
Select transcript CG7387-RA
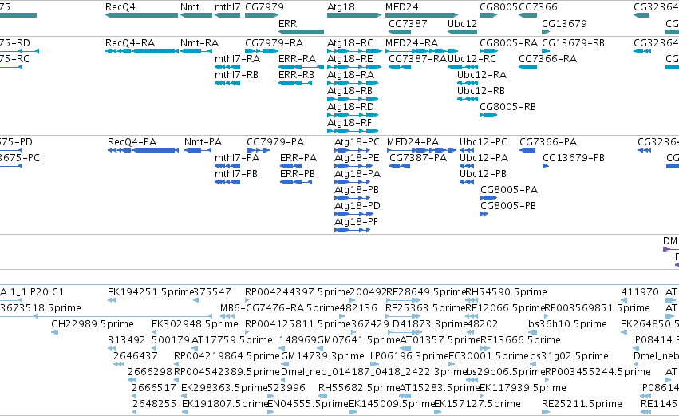pyautogui.click(x=400, y=67)
